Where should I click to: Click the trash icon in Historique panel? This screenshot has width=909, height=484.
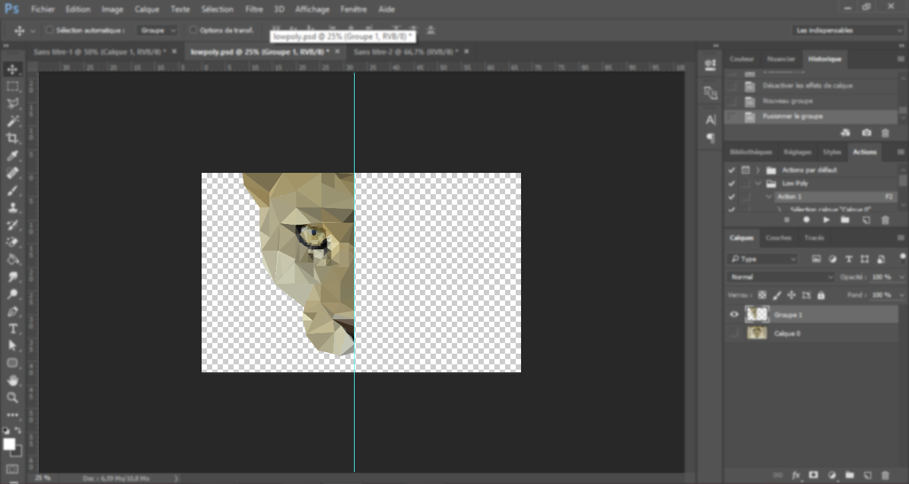[x=885, y=133]
